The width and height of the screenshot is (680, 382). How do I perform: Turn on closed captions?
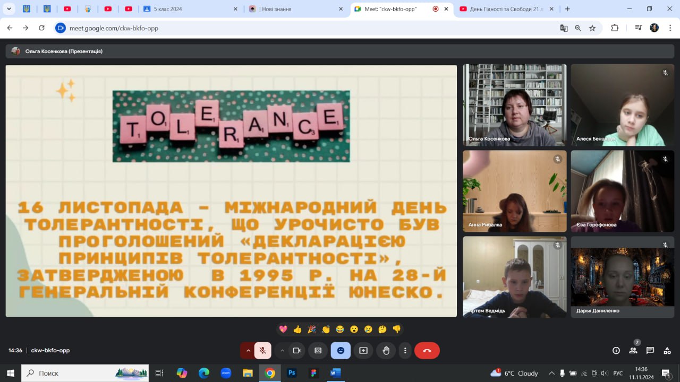point(318,351)
